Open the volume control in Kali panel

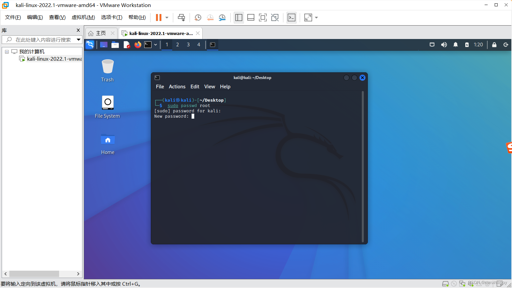444,45
